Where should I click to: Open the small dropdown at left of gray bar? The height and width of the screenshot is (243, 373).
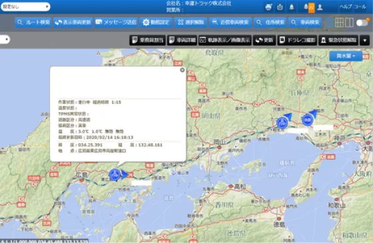5,39
